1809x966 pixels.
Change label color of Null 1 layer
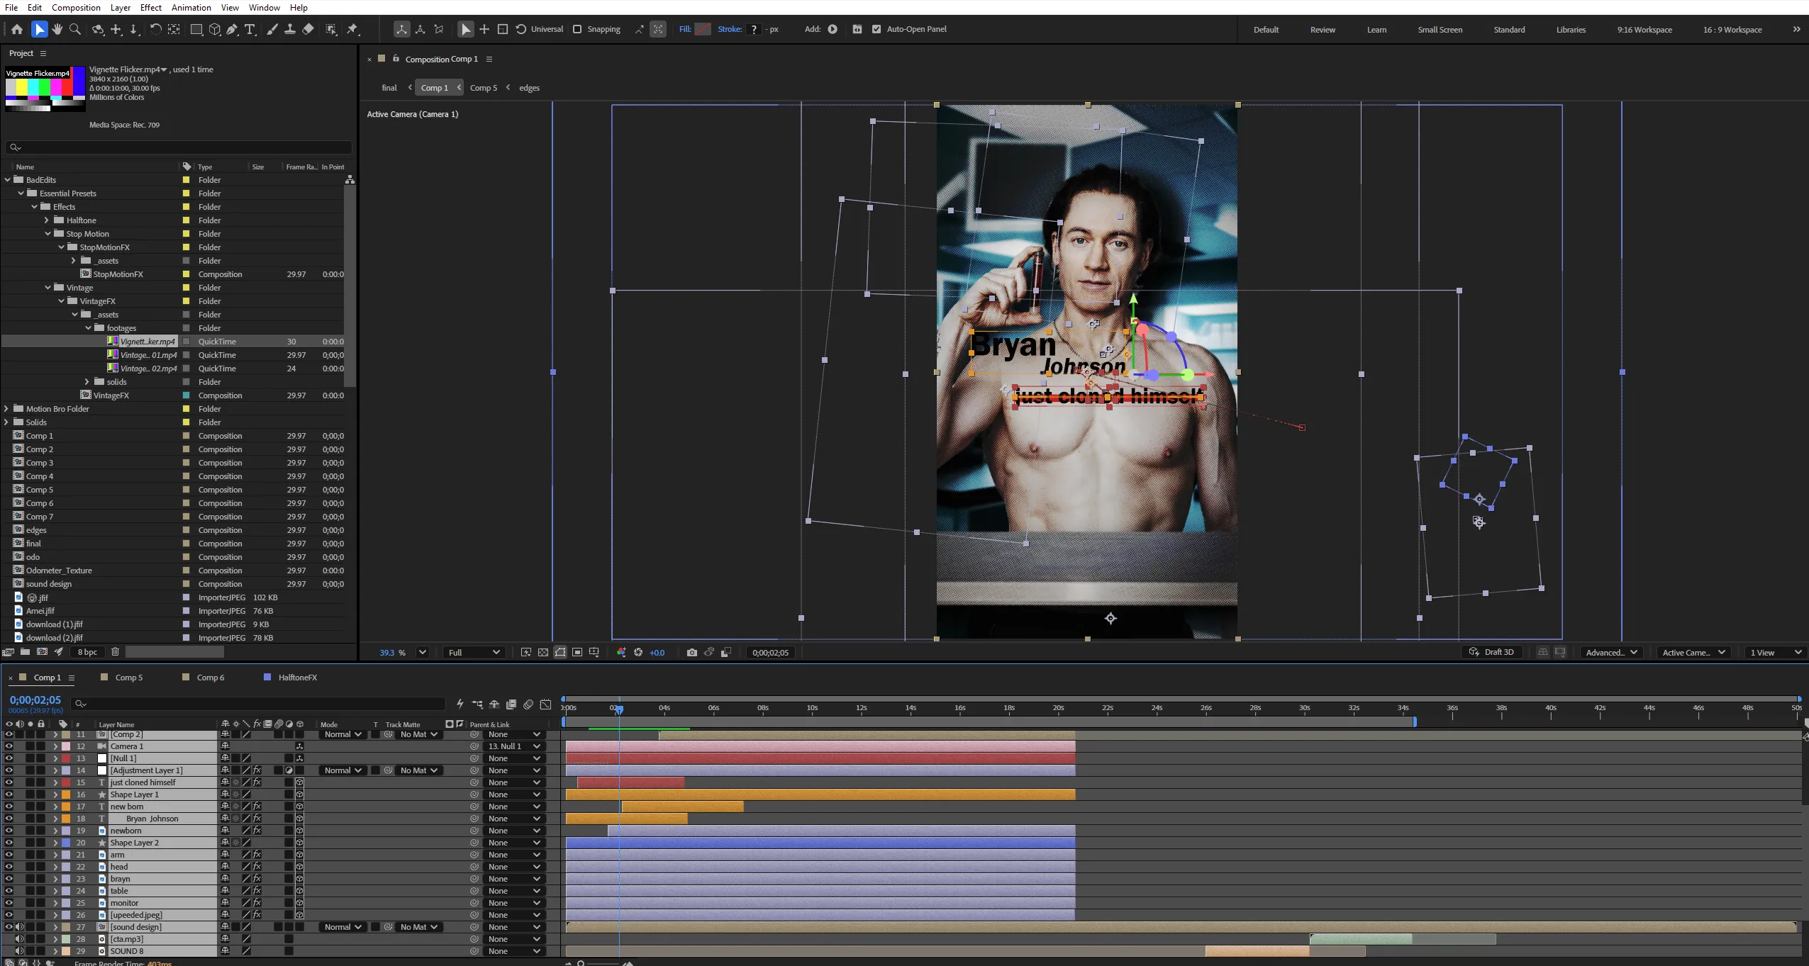pyautogui.click(x=66, y=758)
